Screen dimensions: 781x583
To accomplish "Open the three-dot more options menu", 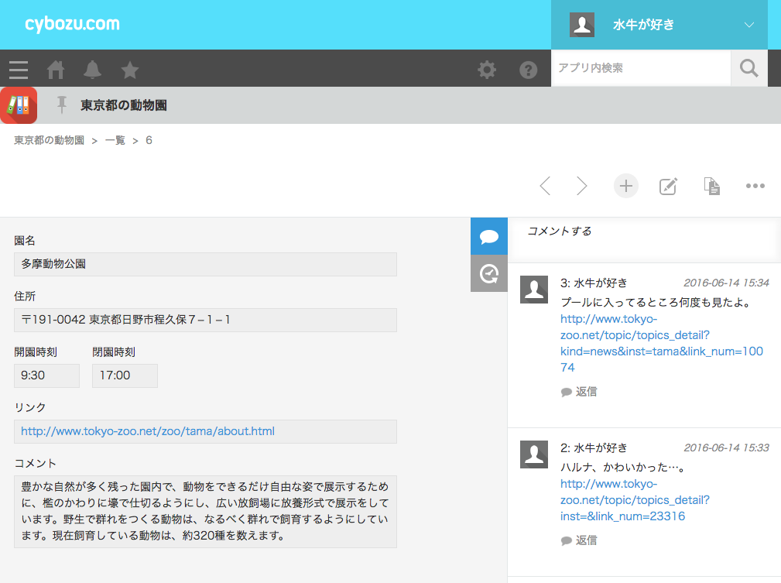I will pyautogui.click(x=755, y=186).
